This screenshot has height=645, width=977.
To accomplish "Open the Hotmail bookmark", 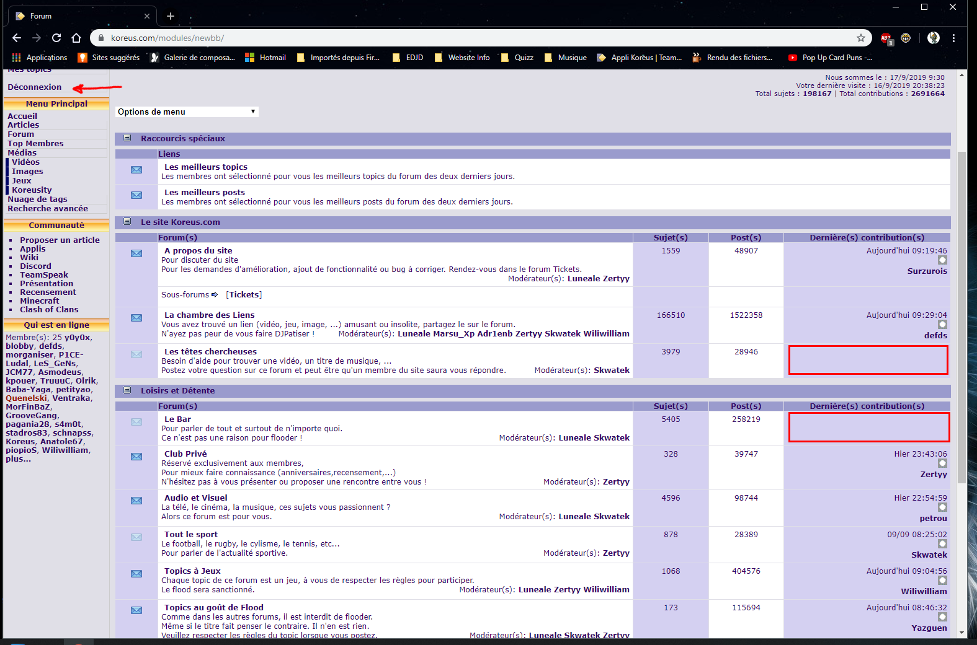I will 266,58.
